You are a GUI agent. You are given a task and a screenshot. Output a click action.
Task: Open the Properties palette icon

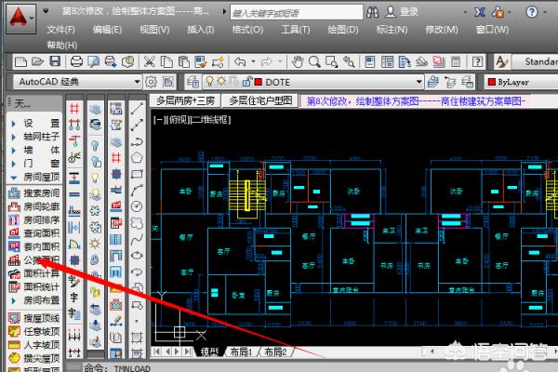coord(370,62)
